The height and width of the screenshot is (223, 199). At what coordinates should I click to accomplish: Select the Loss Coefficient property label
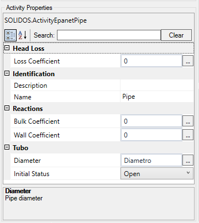pyautogui.click(x=37, y=61)
